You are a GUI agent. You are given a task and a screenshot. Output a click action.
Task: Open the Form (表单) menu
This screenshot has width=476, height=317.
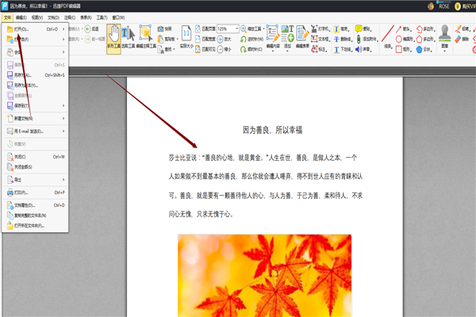86,17
